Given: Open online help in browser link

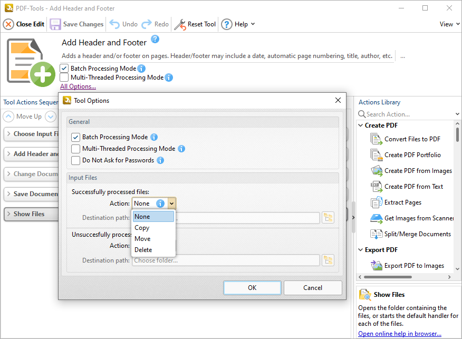Looking at the screenshot, I should [x=400, y=334].
